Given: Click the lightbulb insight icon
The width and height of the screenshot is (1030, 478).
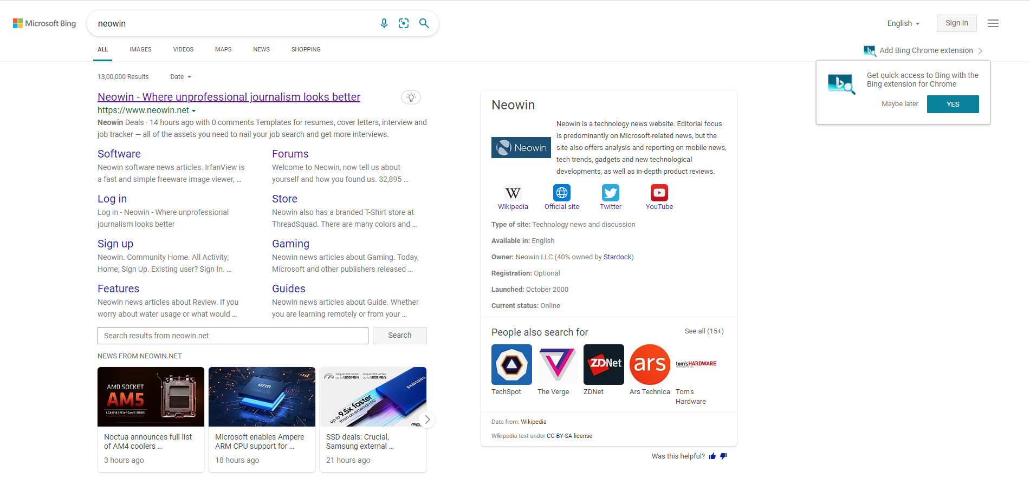Looking at the screenshot, I should point(411,97).
